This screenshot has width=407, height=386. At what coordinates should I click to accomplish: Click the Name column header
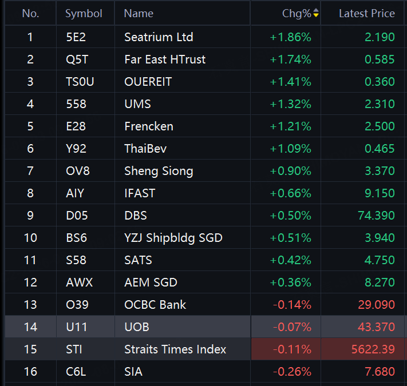(x=139, y=14)
